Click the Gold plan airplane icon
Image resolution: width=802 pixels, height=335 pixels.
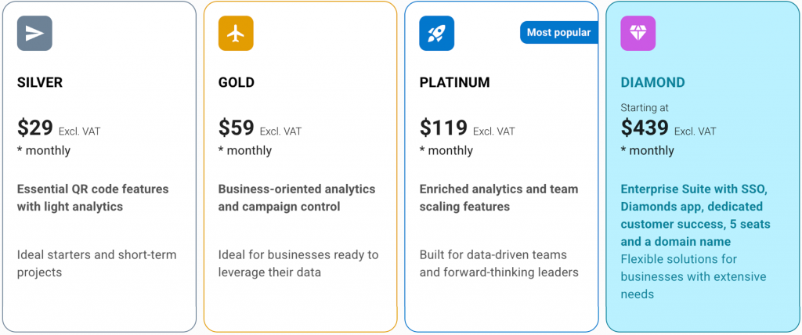236,33
